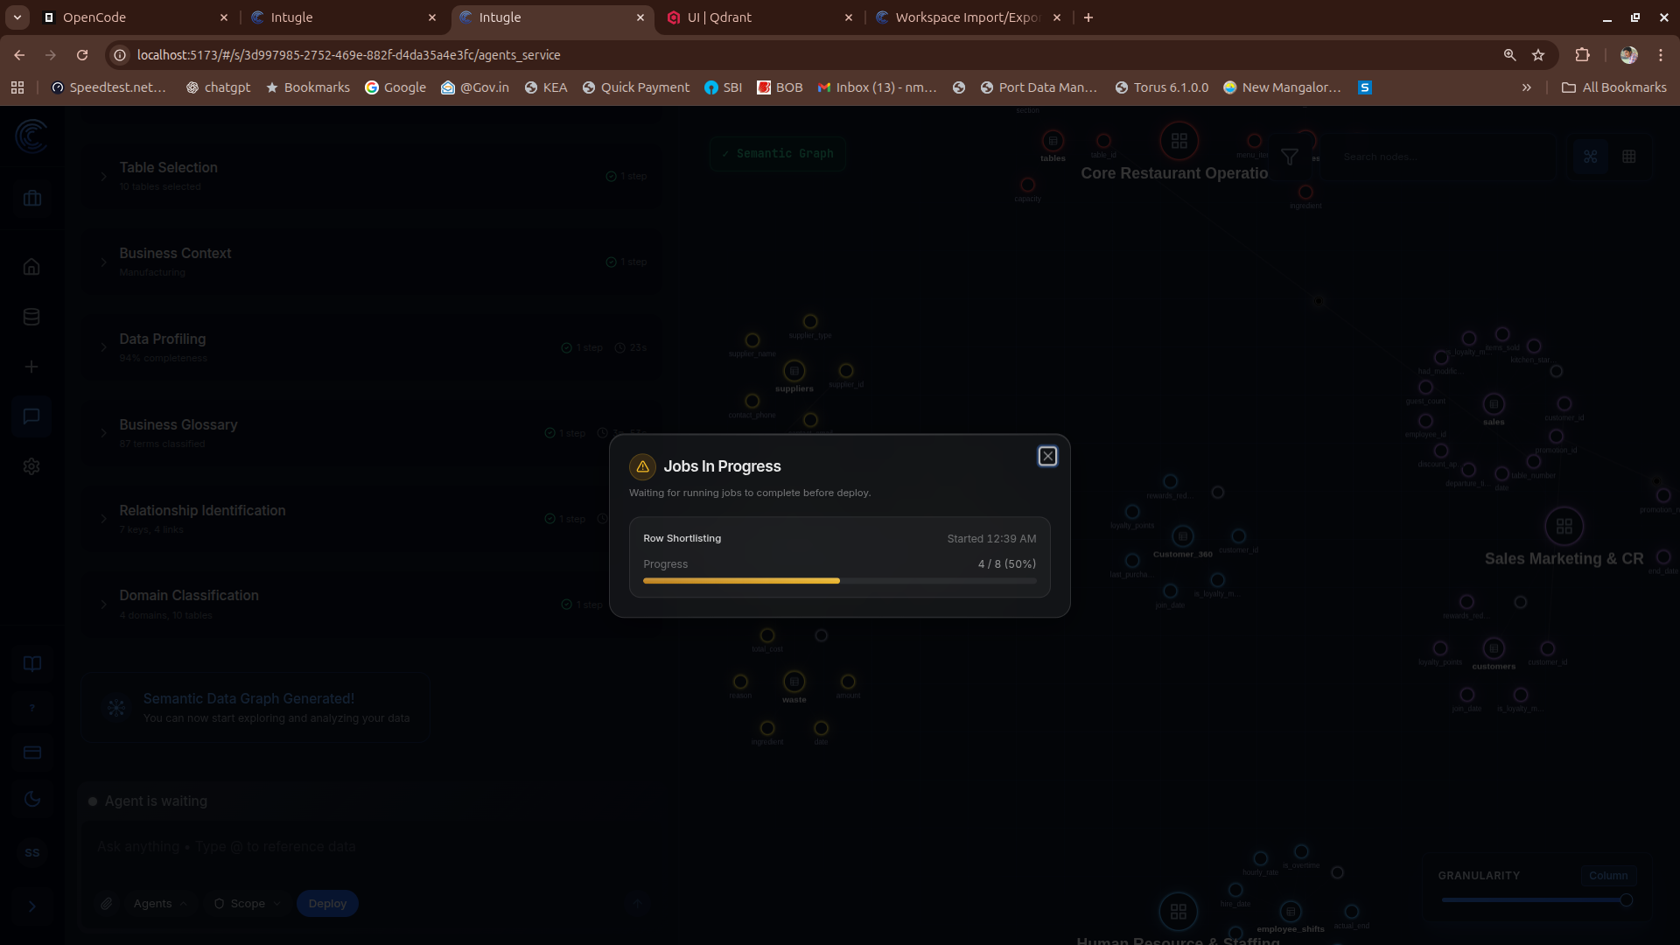Image resolution: width=1680 pixels, height=945 pixels.
Task: Click the address bar URL
Action: pos(348,55)
